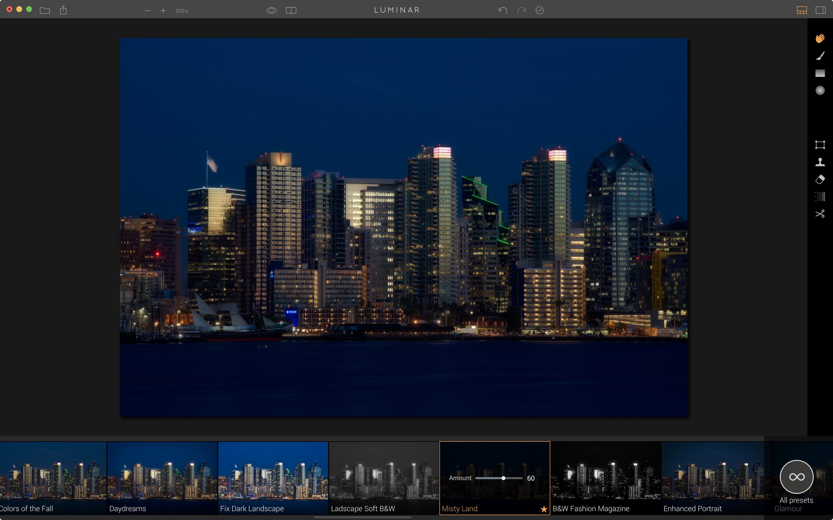Screen dimensions: 833x520
Task: Open All presets with infinity button
Action: point(797,477)
